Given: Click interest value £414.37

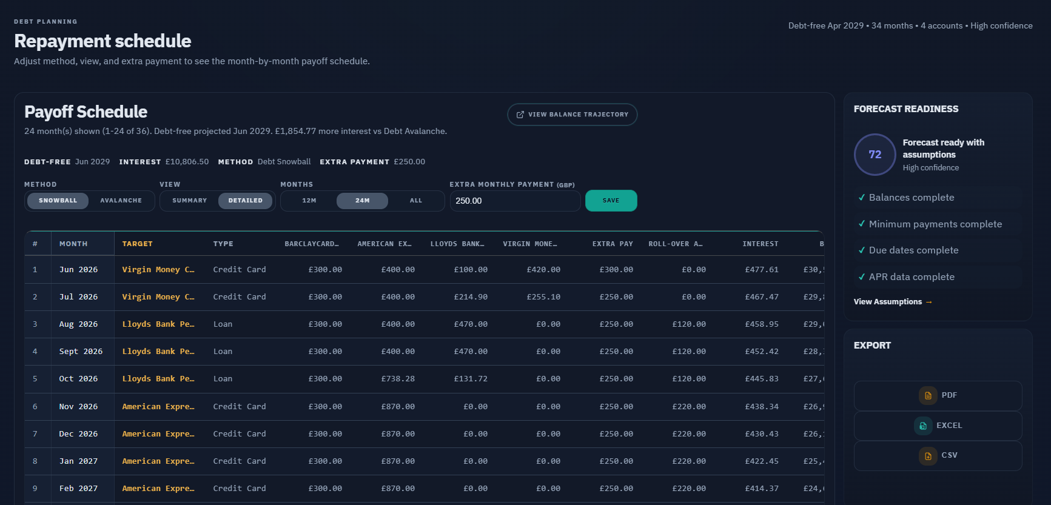Looking at the screenshot, I should click(762, 489).
